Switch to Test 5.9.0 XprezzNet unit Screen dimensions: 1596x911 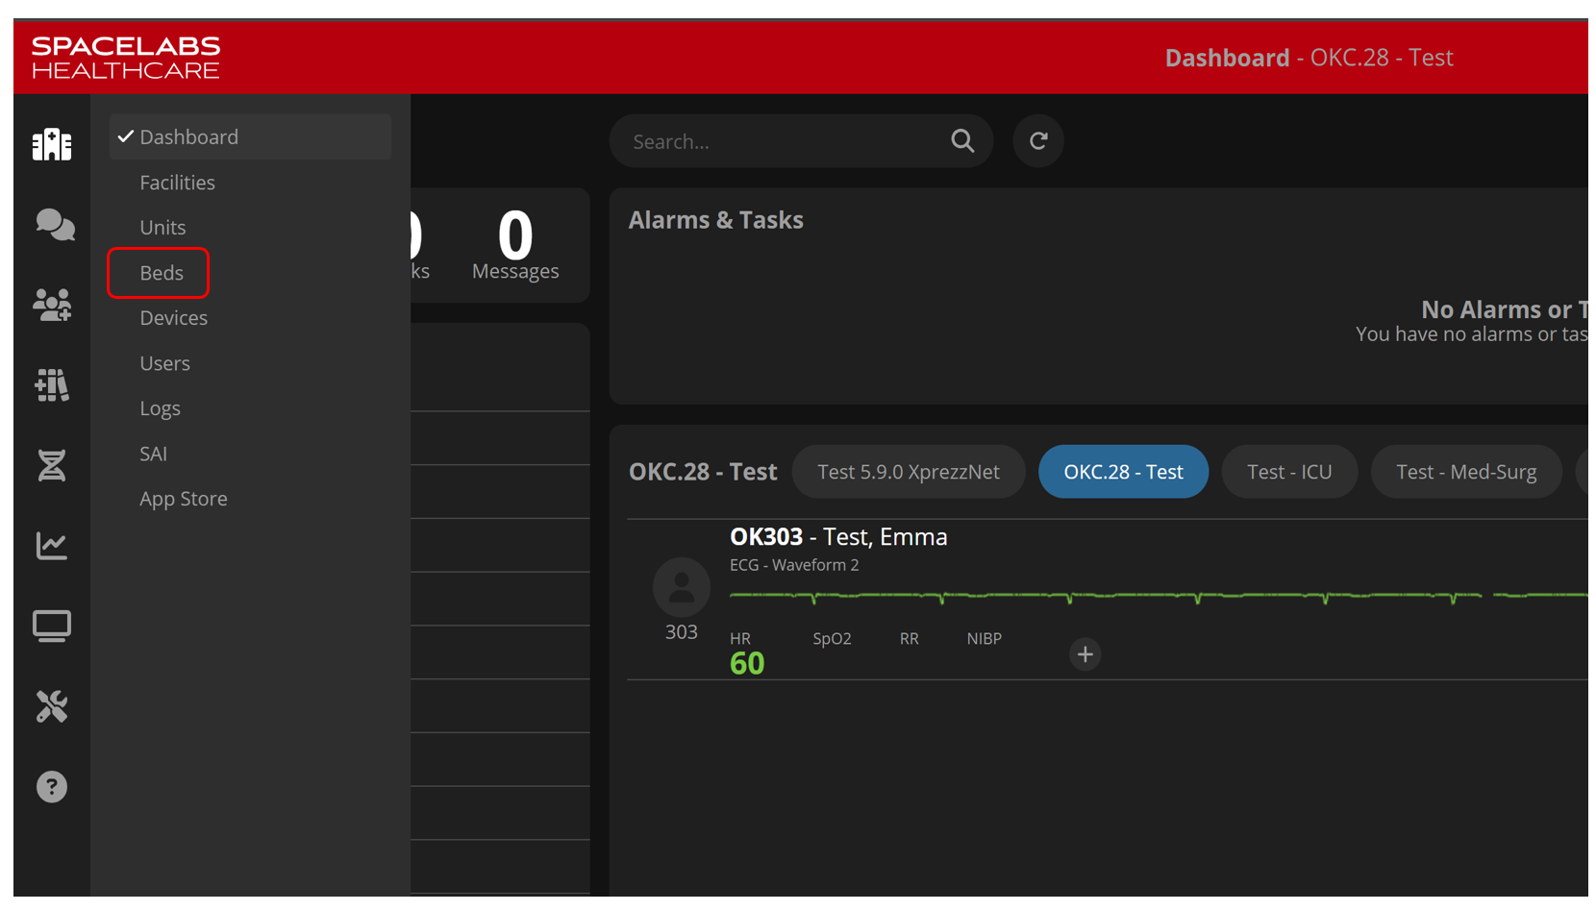pyautogui.click(x=909, y=472)
